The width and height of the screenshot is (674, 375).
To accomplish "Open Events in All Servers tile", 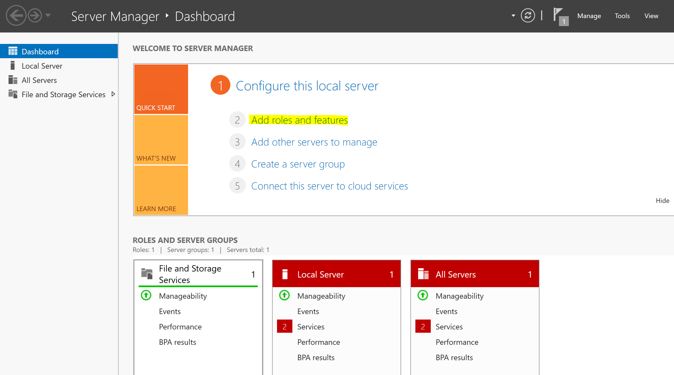I will [446, 311].
